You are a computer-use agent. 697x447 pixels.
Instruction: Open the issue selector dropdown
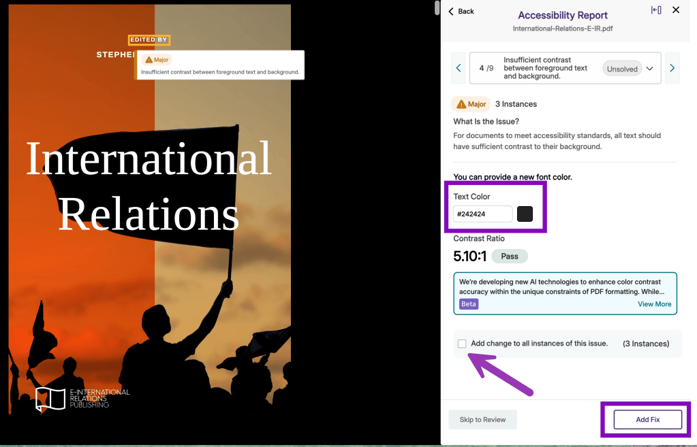[649, 69]
